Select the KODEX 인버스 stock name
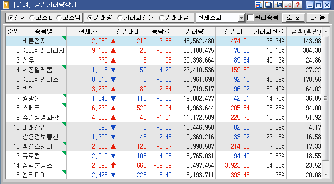Viewport: 334px width, 184px height. pyautogui.click(x=40, y=79)
